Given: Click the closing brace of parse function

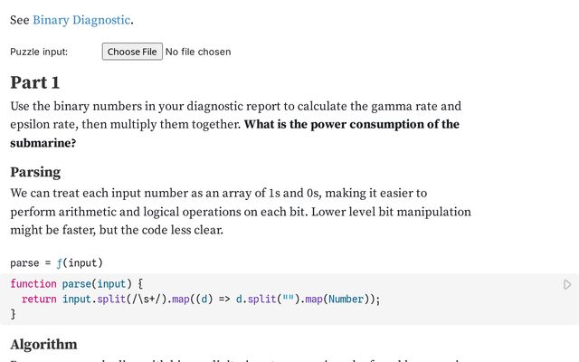Looking at the screenshot, I should point(13,314).
